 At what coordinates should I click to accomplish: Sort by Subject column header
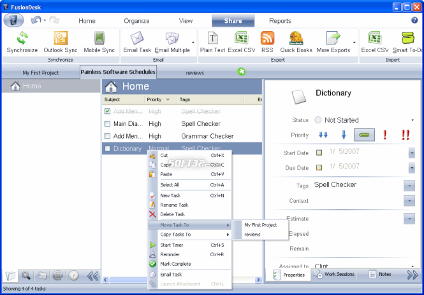coord(123,100)
